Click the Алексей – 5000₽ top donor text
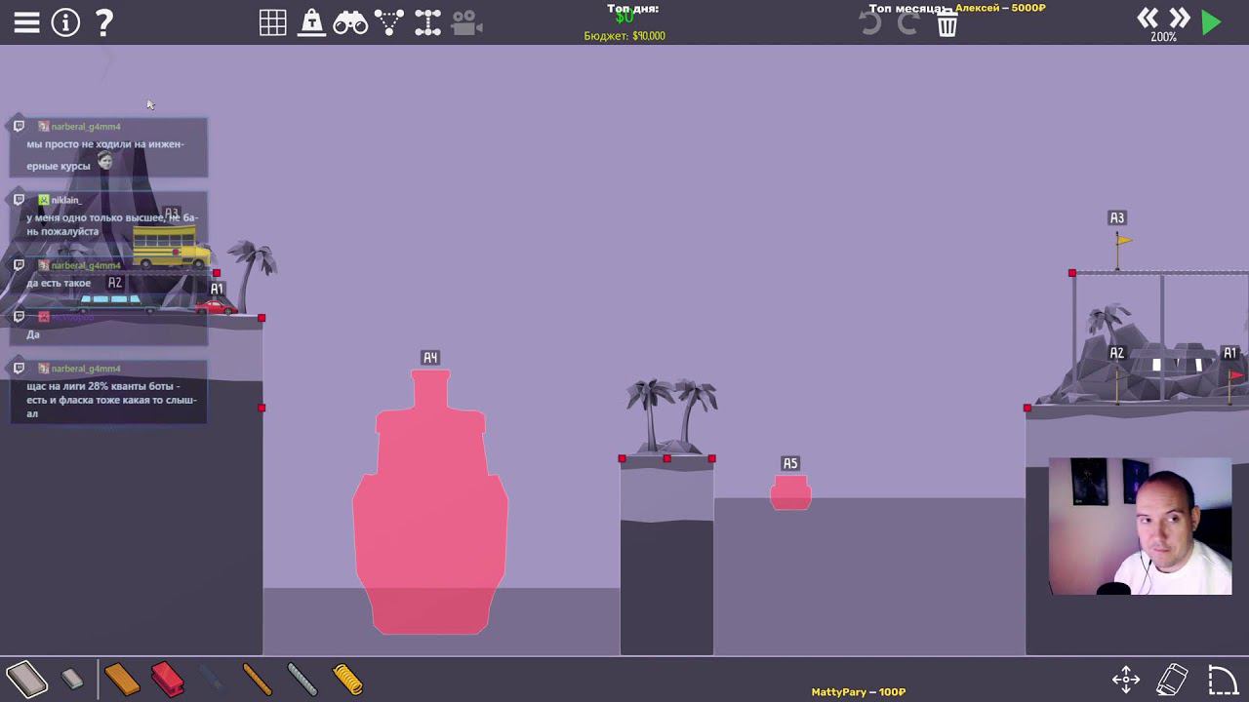This screenshot has height=702, width=1249. tap(1000, 8)
